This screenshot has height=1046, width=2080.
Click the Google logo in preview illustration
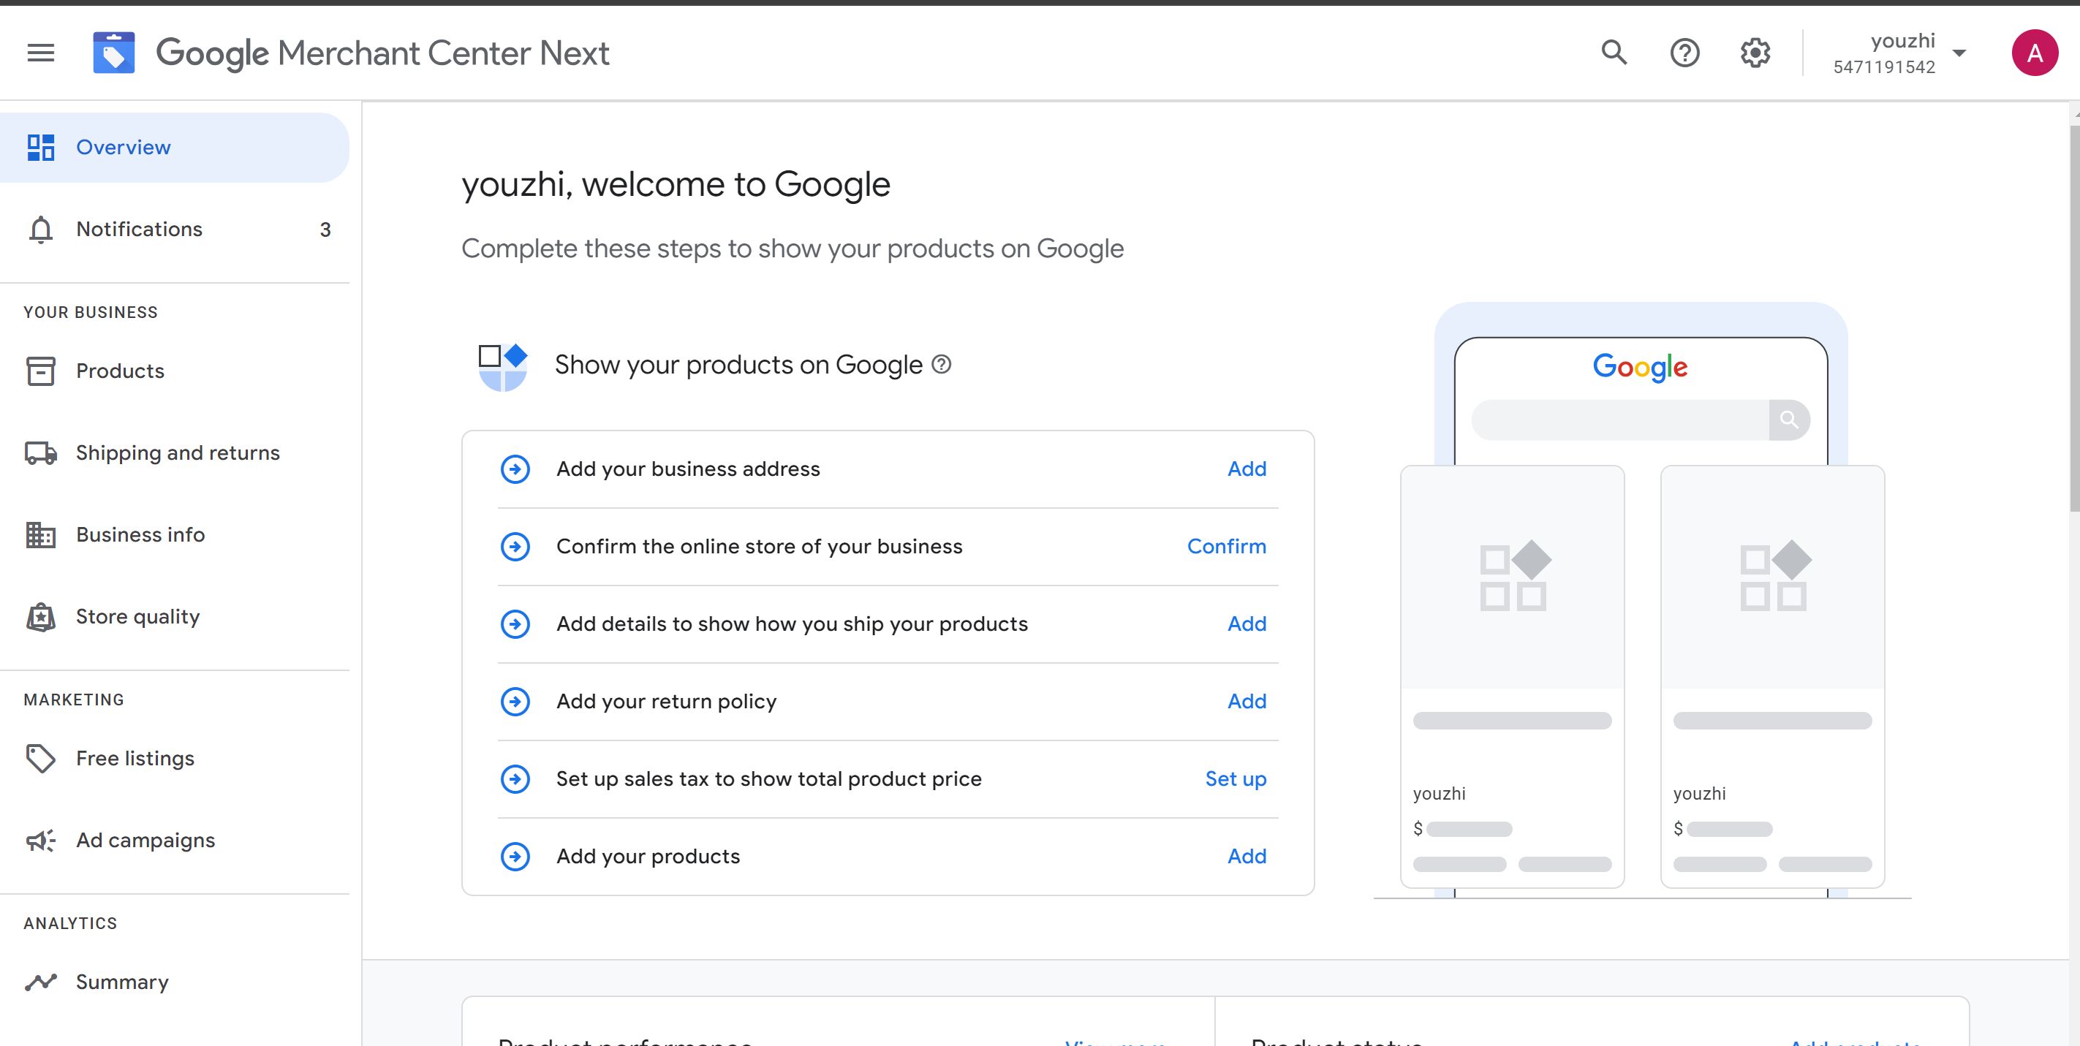pyautogui.click(x=1640, y=367)
